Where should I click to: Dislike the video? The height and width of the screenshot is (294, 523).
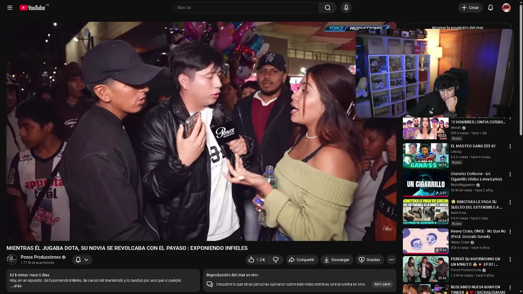tap(276, 260)
